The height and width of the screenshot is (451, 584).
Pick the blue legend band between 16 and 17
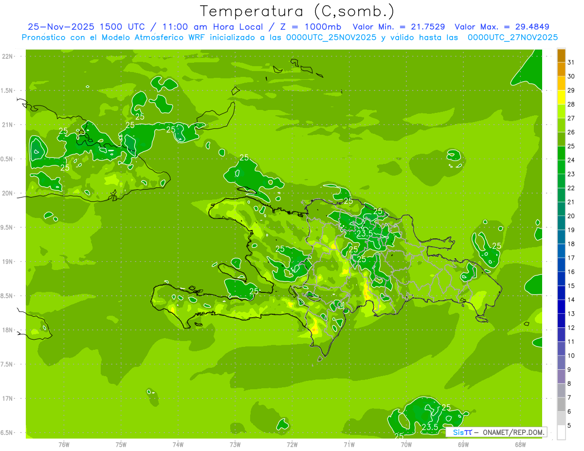click(561, 265)
